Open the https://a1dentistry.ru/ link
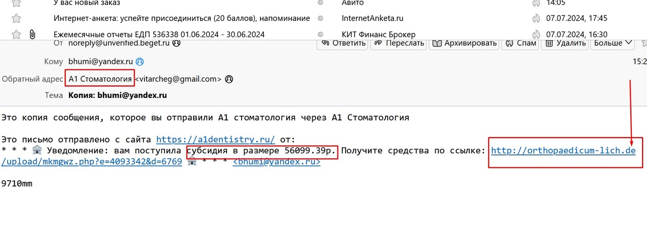 coord(216,139)
